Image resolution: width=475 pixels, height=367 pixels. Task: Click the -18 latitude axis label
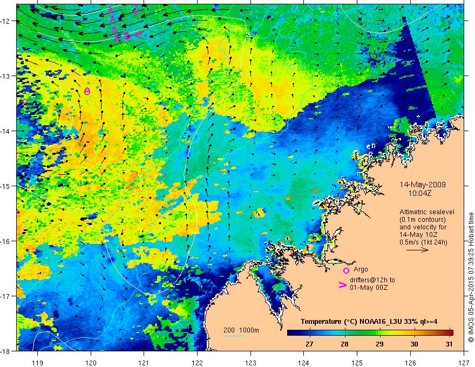pos(6,351)
